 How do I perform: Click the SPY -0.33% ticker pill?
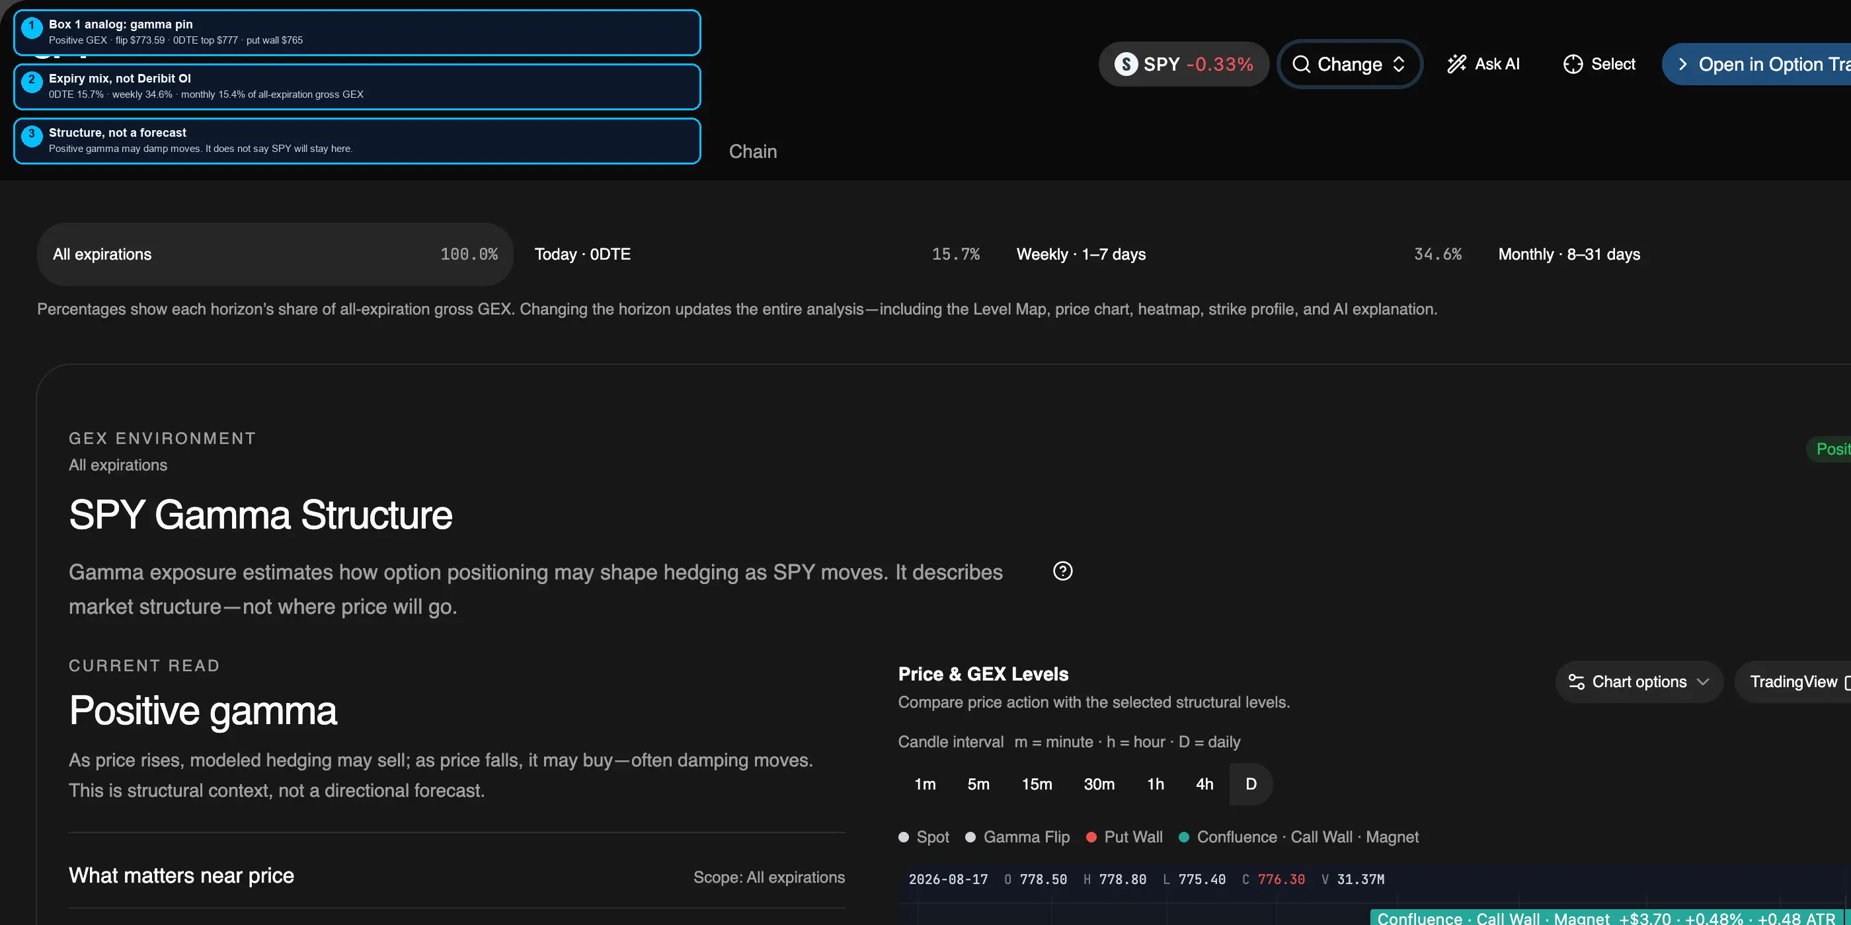click(1183, 64)
